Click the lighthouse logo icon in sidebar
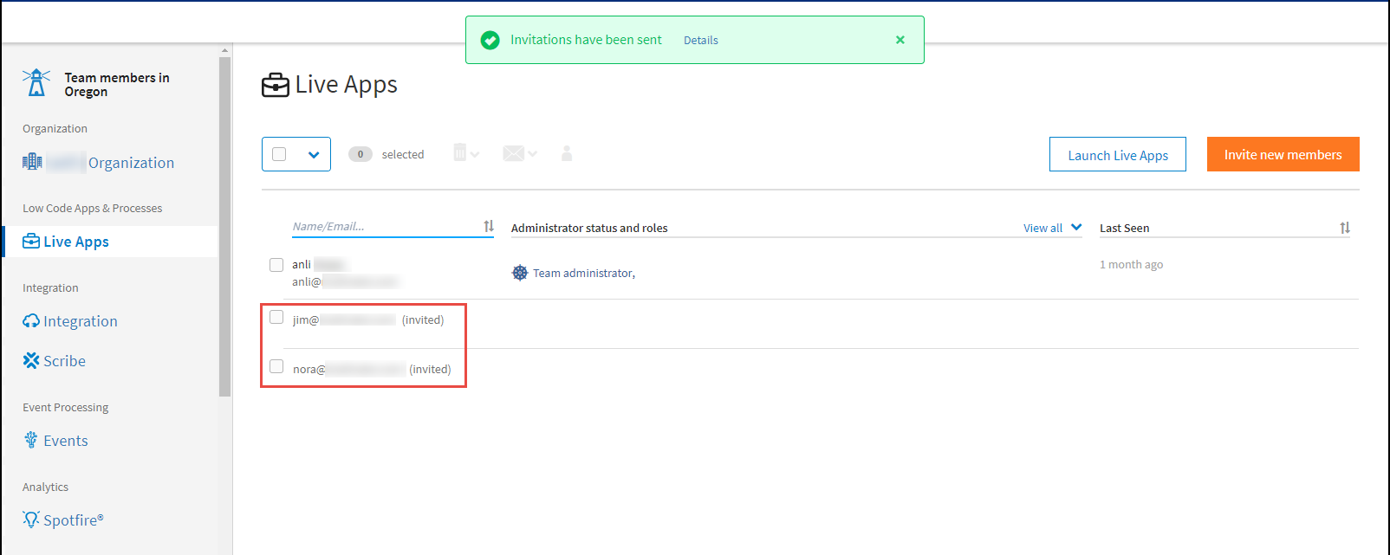 coord(36,83)
